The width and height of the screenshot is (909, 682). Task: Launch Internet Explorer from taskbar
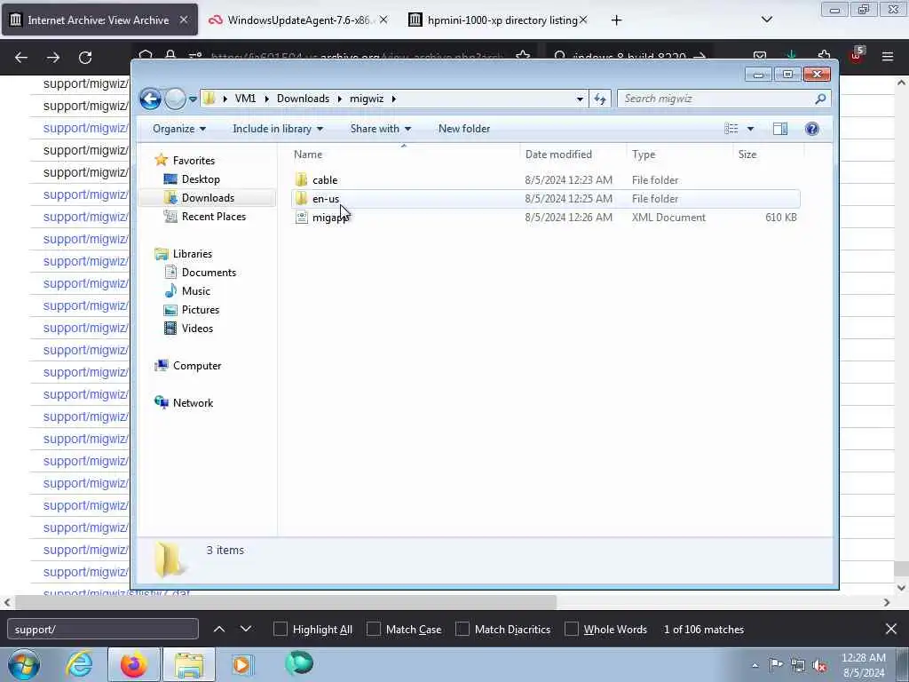click(x=79, y=664)
